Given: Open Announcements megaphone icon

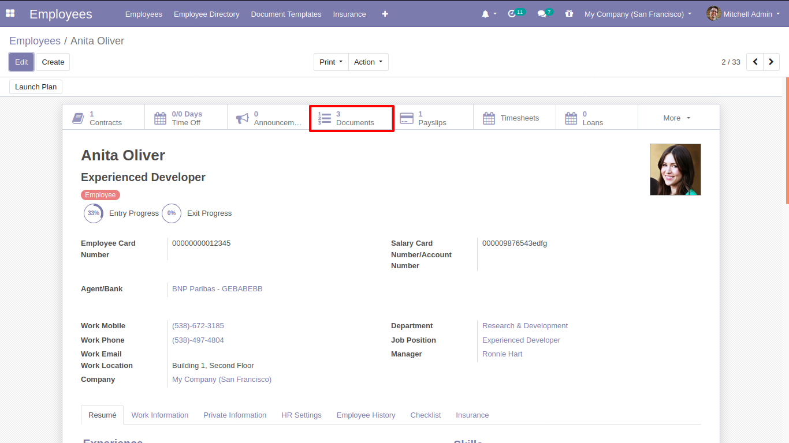Looking at the screenshot, I should coord(243,118).
